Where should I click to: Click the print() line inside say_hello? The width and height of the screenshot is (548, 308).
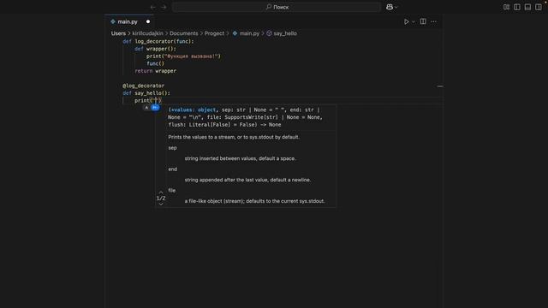pos(148,101)
